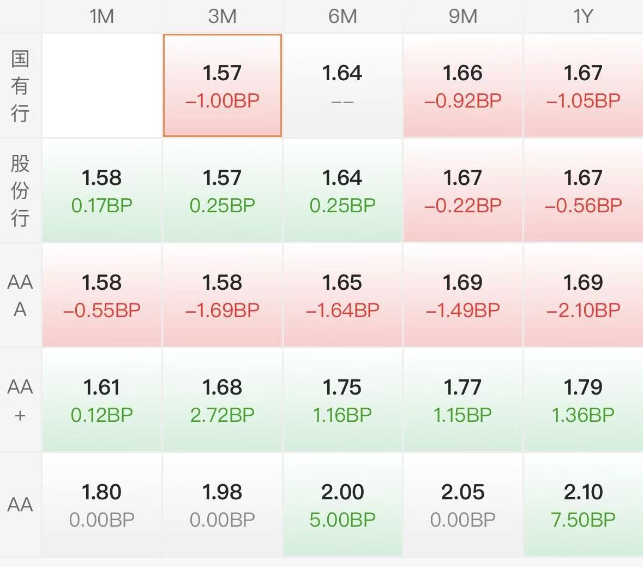
Task: Click the 9M tenor header
Action: [463, 16]
